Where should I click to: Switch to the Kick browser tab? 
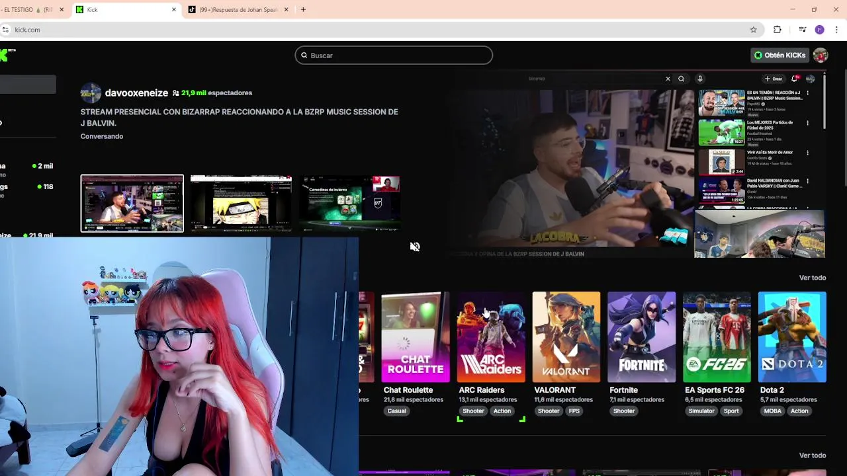pyautogui.click(x=126, y=10)
